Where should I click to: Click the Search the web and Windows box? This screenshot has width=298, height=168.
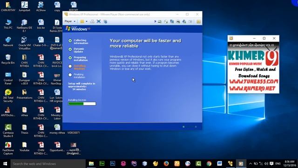point(48,164)
